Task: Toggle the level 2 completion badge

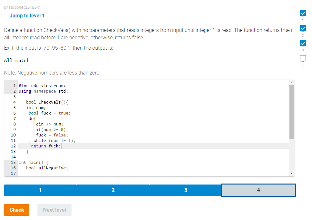Action: 303,28
